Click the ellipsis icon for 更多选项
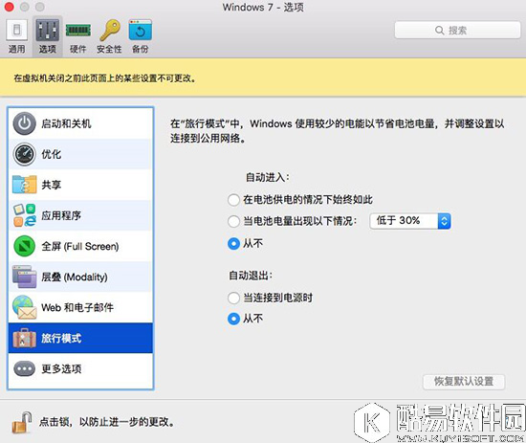526x443 pixels. coord(24,368)
